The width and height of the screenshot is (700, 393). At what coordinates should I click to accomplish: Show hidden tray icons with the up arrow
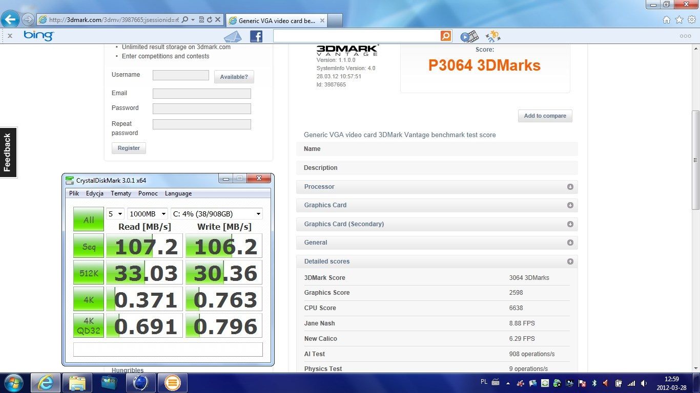508,383
